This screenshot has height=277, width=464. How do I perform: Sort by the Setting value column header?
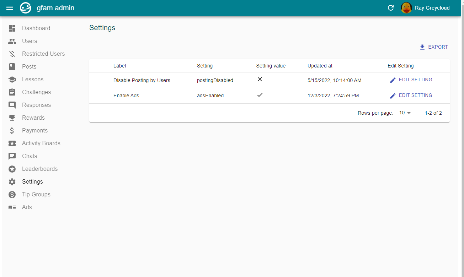pyautogui.click(x=271, y=66)
